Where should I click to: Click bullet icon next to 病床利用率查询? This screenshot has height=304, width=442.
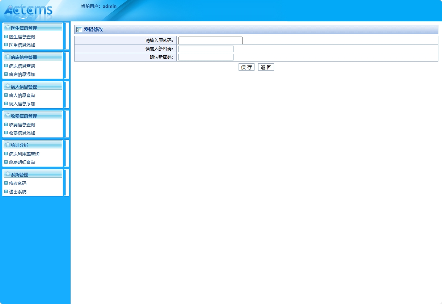point(6,153)
